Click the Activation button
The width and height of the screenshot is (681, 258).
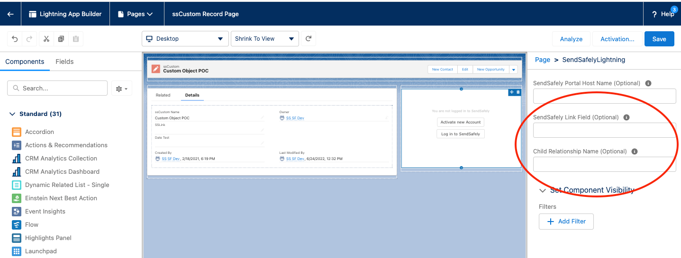click(x=617, y=39)
